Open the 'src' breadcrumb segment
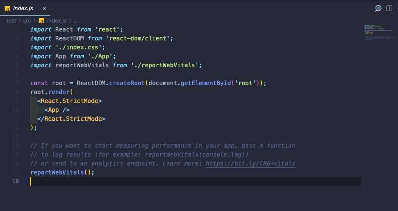This screenshot has width=398, height=211. point(27,20)
